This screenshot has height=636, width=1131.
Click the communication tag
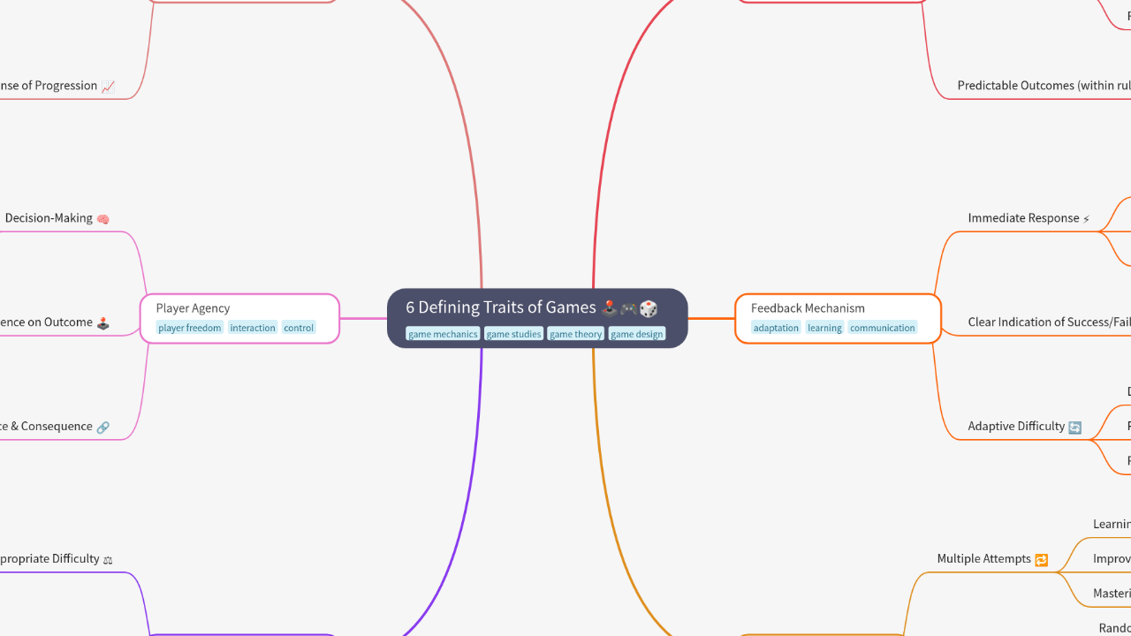[x=882, y=328]
